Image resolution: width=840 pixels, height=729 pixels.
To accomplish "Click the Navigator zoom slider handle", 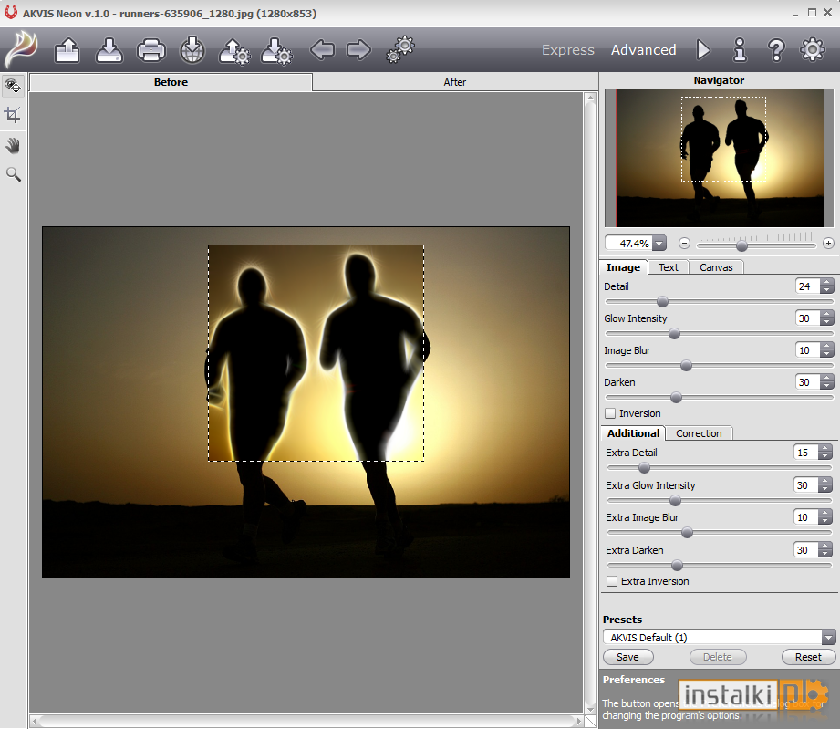I will tap(742, 245).
